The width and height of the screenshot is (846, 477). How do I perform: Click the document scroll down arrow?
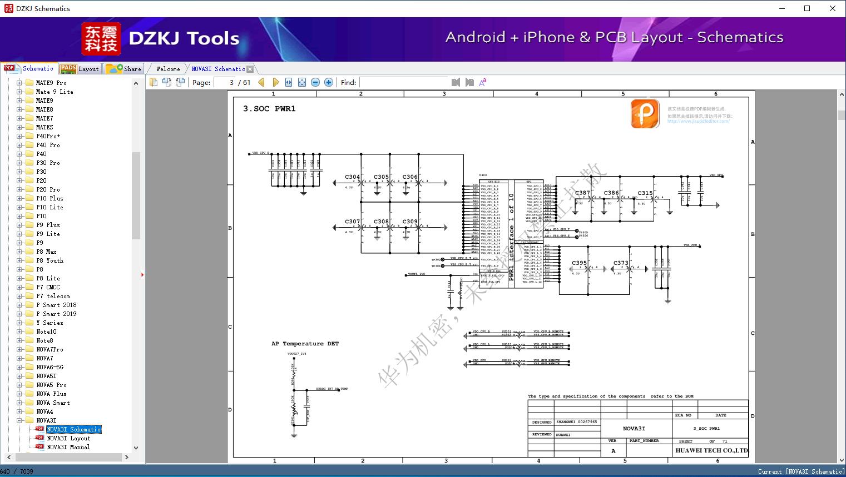[x=841, y=460]
